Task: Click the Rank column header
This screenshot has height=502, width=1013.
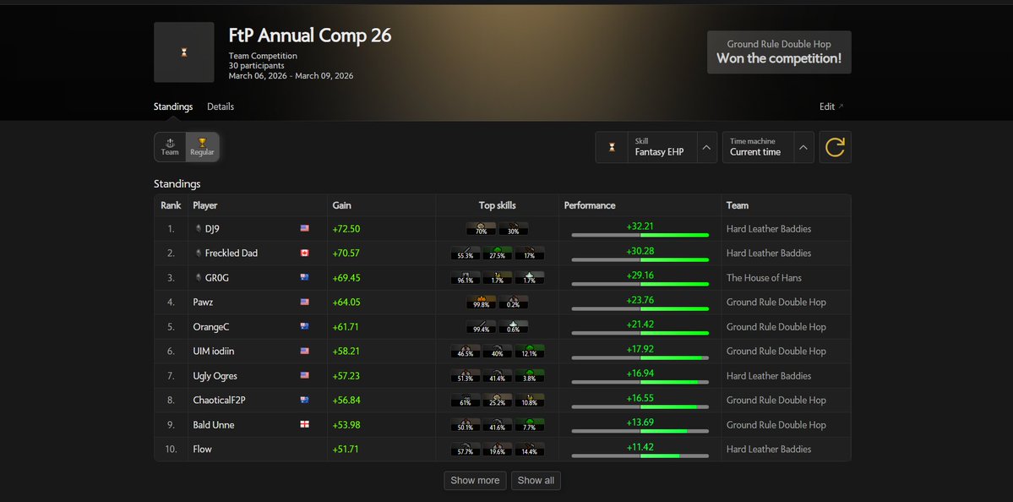Action: pyautogui.click(x=172, y=205)
